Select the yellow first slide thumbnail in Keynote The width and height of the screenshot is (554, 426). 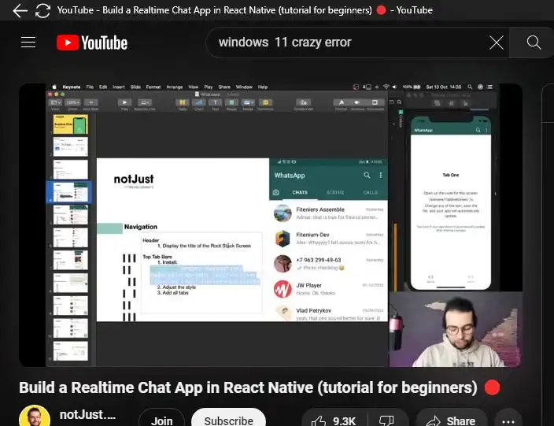coord(71,124)
